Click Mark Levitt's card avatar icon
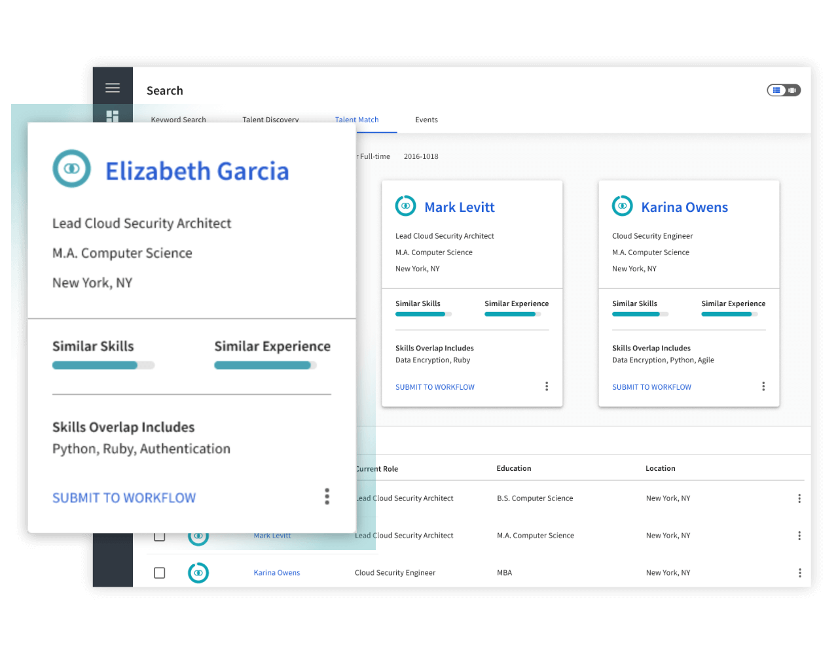 [x=405, y=206]
